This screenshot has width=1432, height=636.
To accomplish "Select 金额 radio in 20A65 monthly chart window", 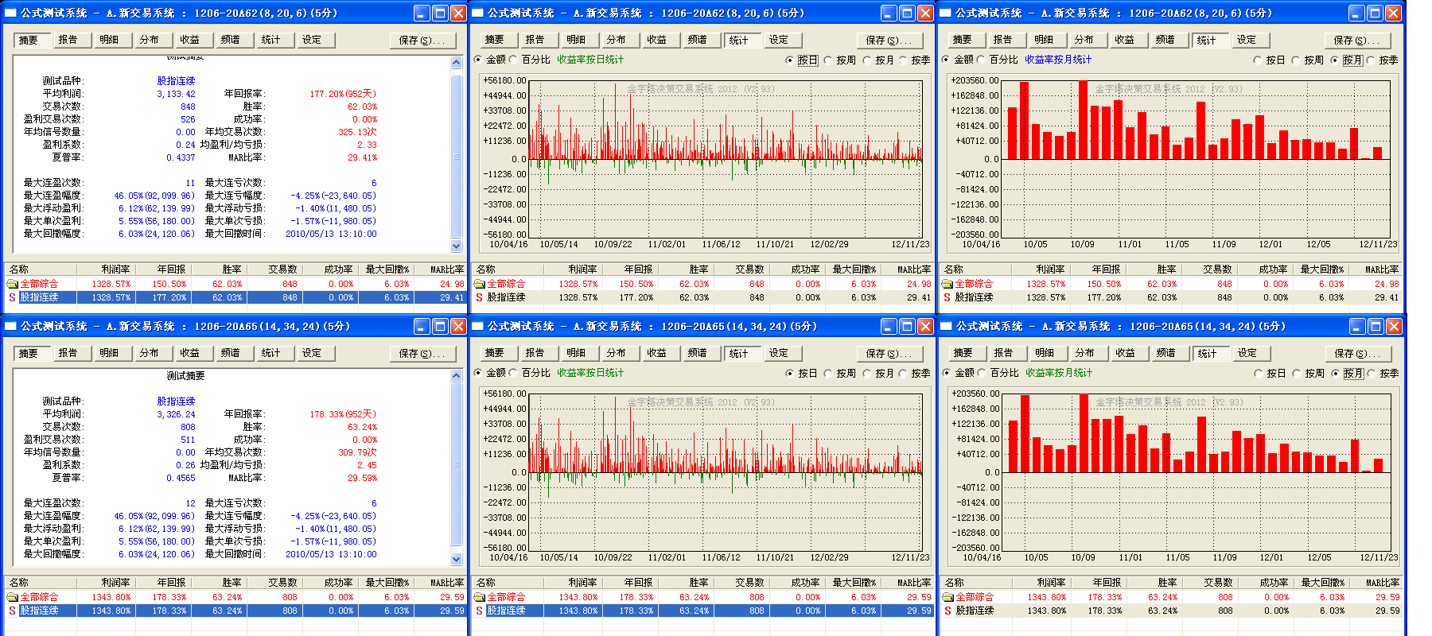I will [x=946, y=373].
